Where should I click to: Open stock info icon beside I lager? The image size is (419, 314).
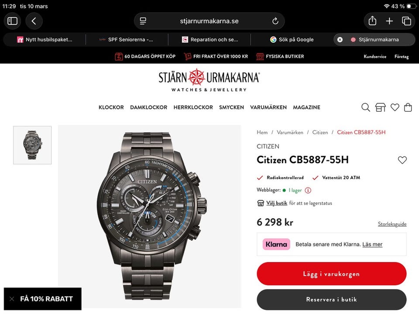tap(308, 191)
